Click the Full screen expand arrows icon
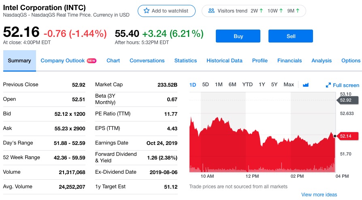The height and width of the screenshot is (200, 362). tap(328, 85)
